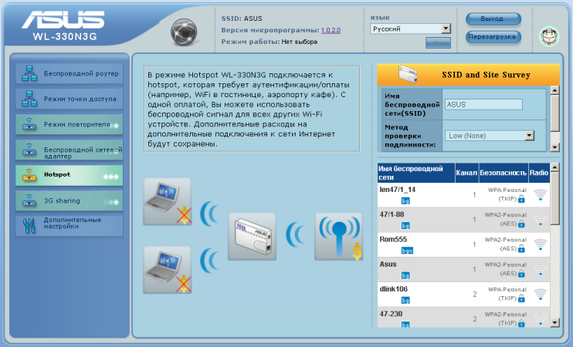Select network 47/1-88 in survey list
Viewport: 573px width, 347px height.
click(x=463, y=220)
